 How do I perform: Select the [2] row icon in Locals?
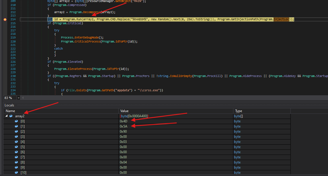point(16,132)
